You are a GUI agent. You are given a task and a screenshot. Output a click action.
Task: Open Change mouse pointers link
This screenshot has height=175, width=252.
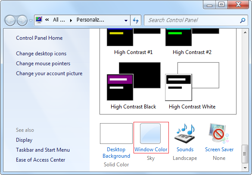(x=43, y=64)
